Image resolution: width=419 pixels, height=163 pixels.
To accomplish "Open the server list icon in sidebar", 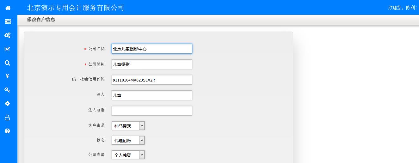I will 8,21.
